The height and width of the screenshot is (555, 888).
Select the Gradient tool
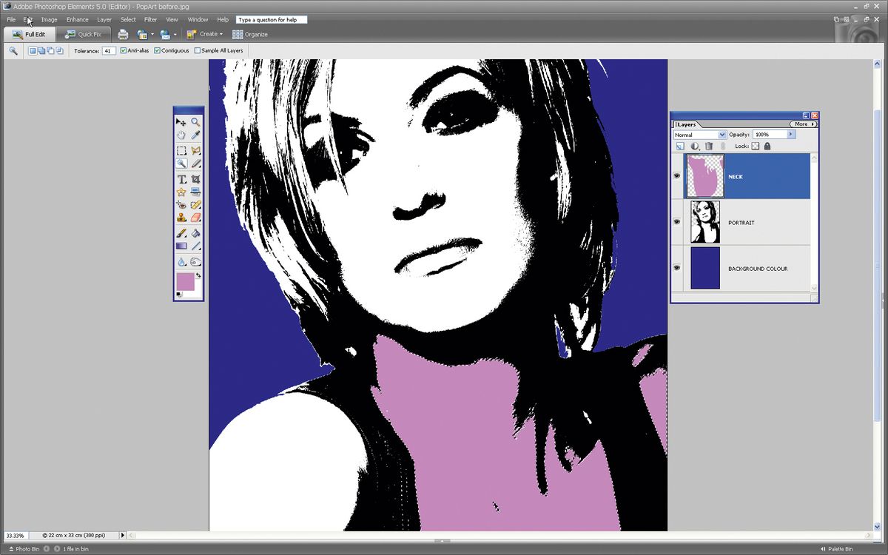click(182, 246)
